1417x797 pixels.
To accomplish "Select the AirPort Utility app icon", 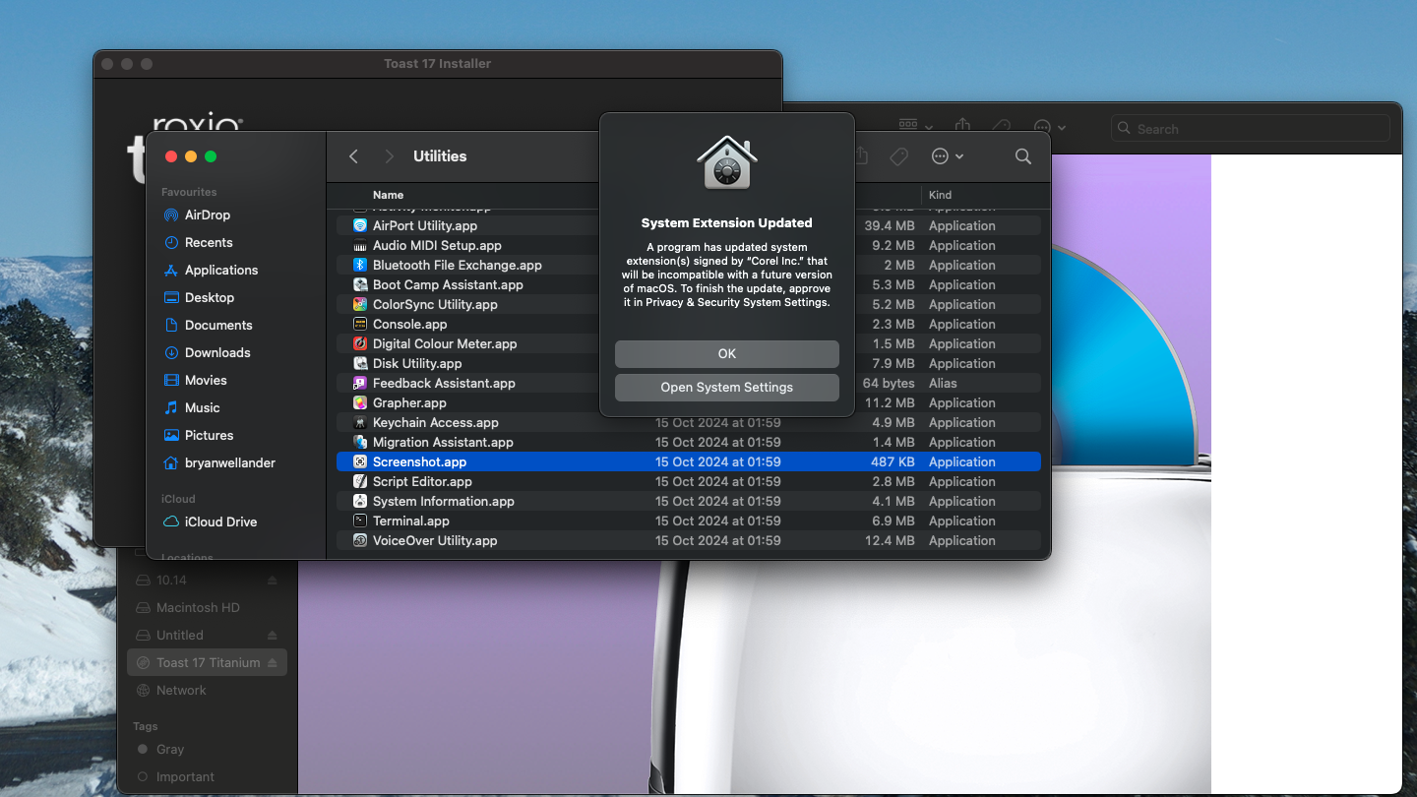I will [x=360, y=225].
